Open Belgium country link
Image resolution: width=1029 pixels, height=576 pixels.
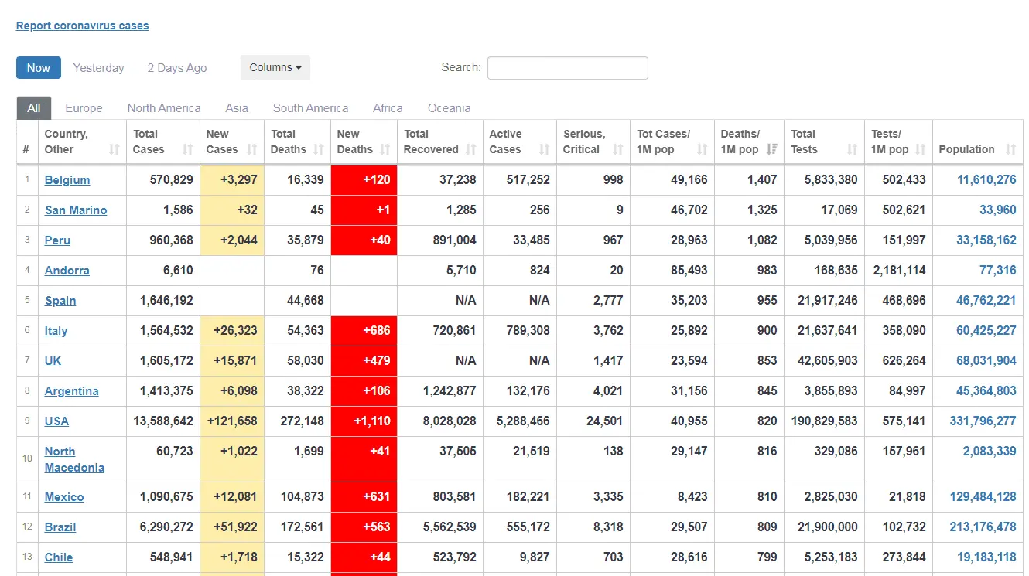67,180
